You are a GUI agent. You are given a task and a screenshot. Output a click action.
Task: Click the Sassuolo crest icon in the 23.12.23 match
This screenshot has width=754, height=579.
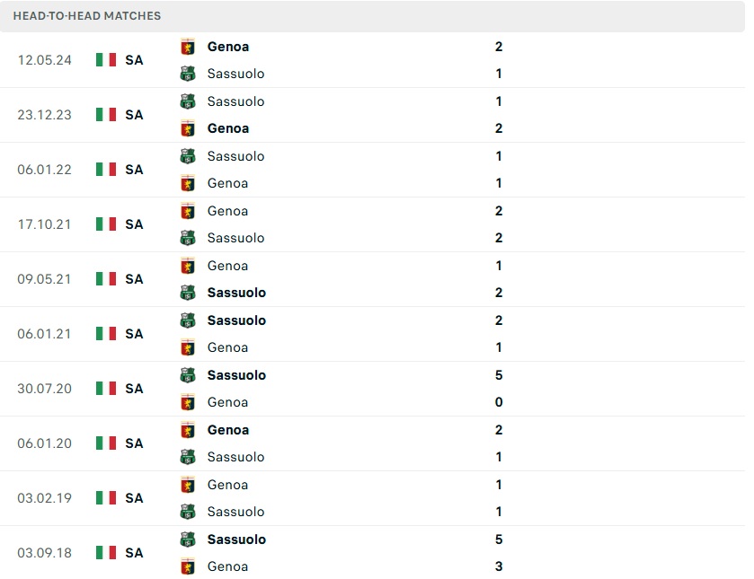(x=187, y=101)
